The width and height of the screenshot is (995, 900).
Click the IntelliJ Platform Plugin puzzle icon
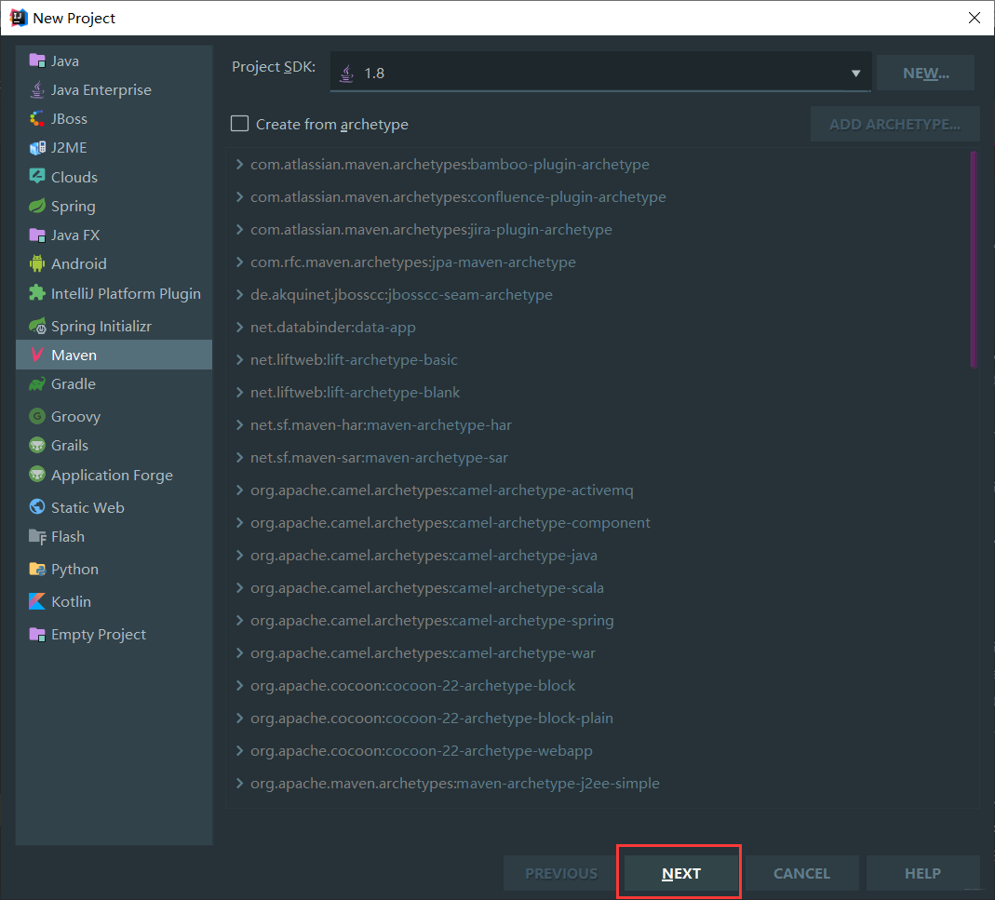coord(37,293)
